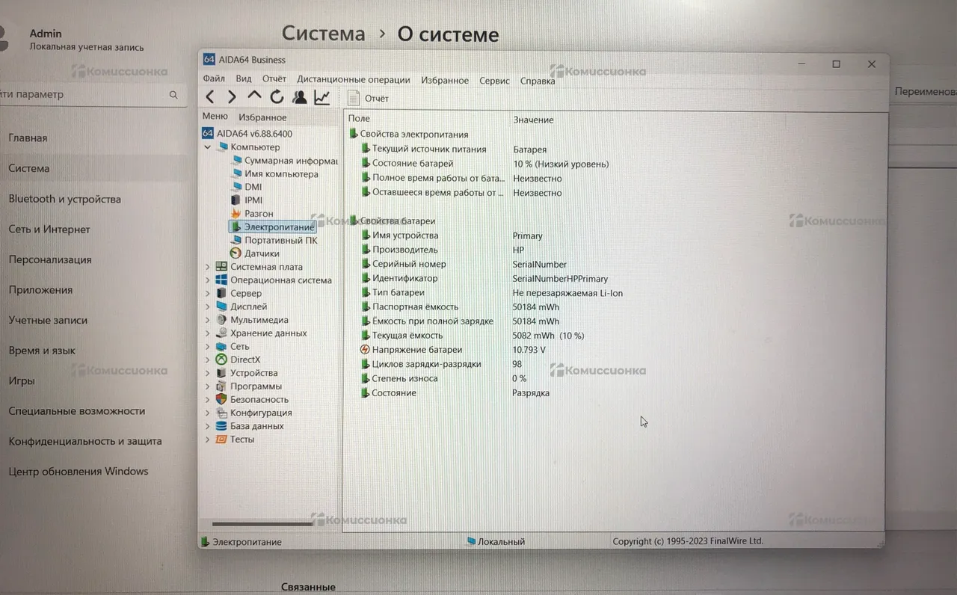
Task: Open the Справка menu
Action: 538,81
